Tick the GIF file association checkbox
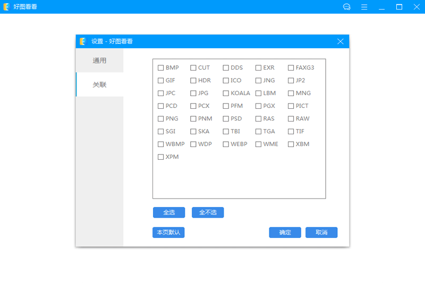Screen dimensions: 425x283 (x=161, y=81)
